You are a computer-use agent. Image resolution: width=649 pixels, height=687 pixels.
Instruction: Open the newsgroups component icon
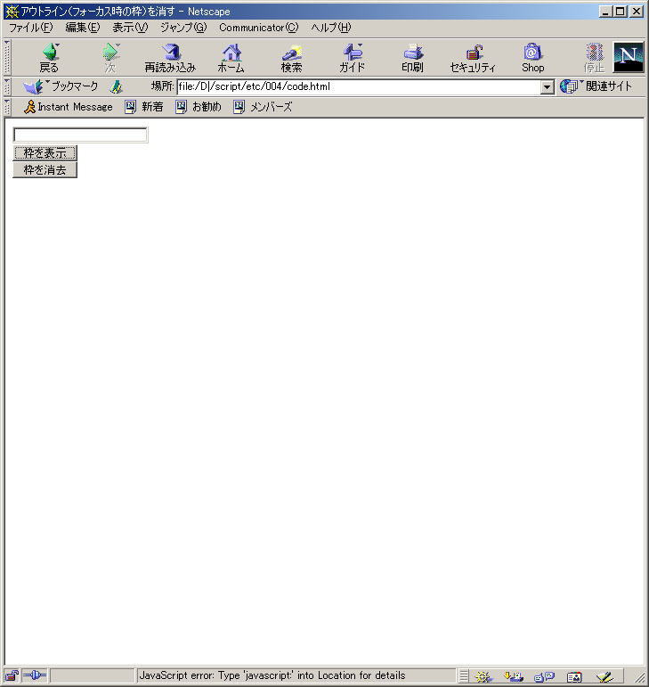pos(545,676)
